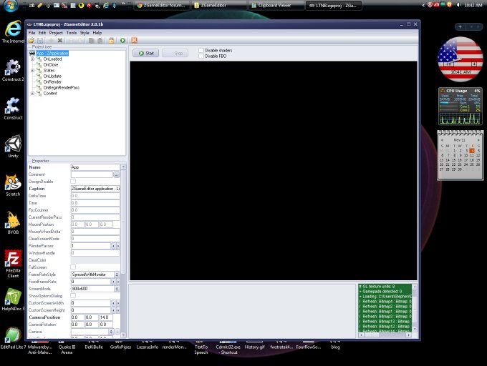Click the Copy toolbar icon

pos(92,40)
